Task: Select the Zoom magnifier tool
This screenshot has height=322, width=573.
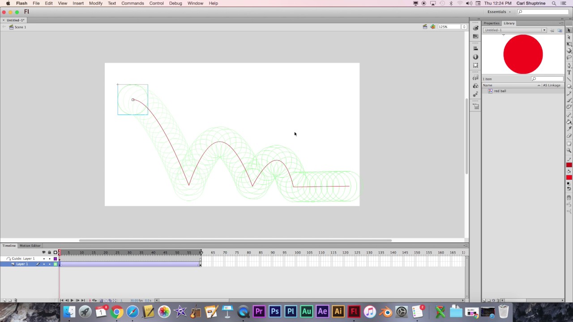Action: click(x=569, y=151)
